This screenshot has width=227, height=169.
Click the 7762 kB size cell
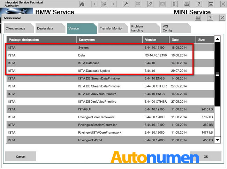[207, 117]
